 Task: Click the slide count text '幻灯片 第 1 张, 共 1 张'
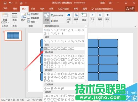tap(12, 100)
